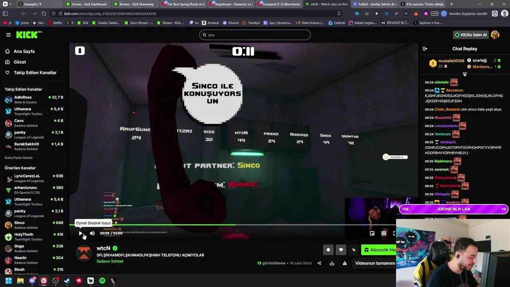This screenshot has width=510, height=287.
Task: Open Steam from the taskbar
Action: [67, 281]
